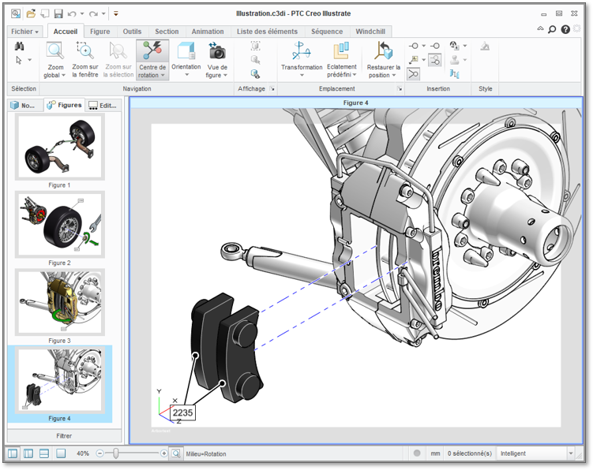Image resolution: width=593 pixels, height=470 pixels.
Task: Open the Intelligent selection mode dropdown
Action: coord(571,453)
